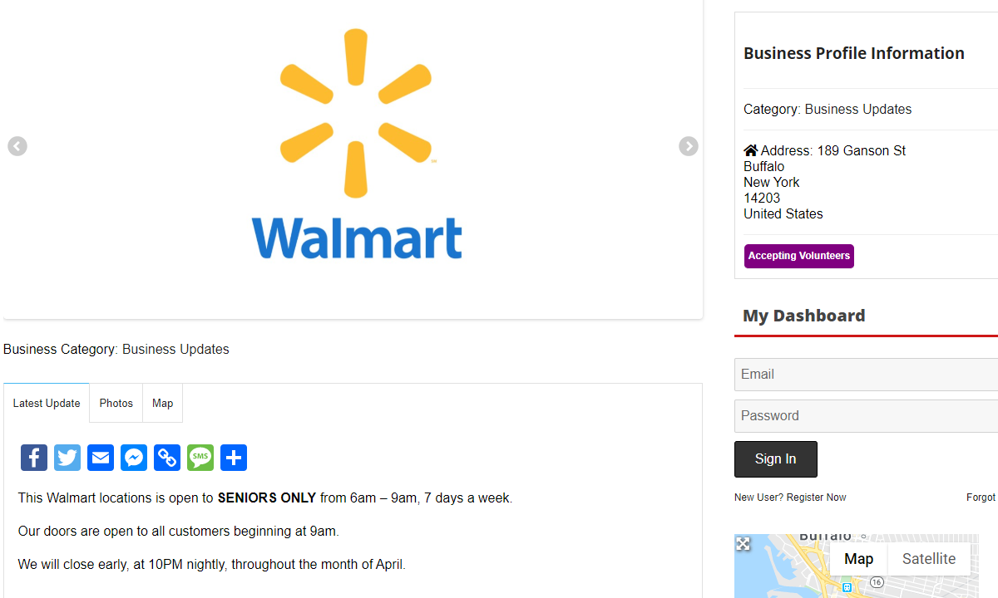Open the Latest Update tab

(47, 403)
